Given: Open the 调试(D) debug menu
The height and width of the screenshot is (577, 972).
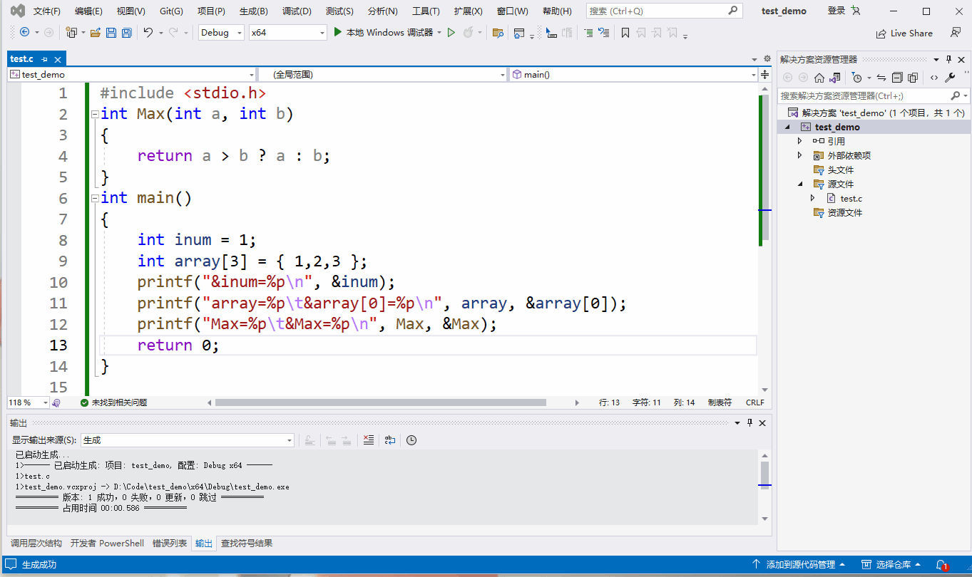Looking at the screenshot, I should tap(297, 11).
